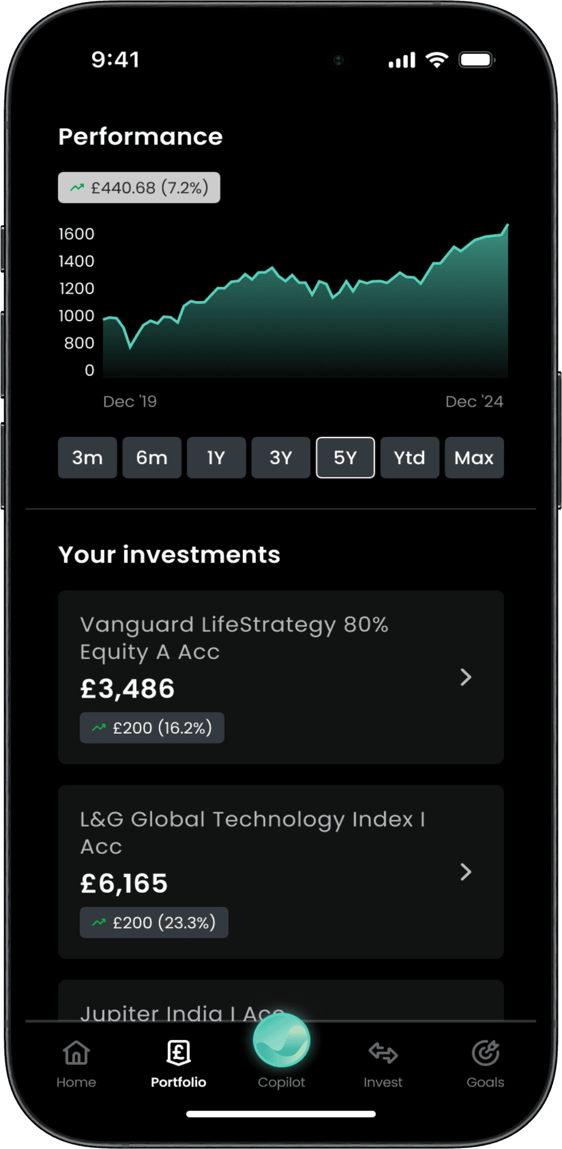Tap the performance chart peak near Dec '24
Image resolution: width=562 pixels, height=1149 pixels.
click(x=507, y=225)
